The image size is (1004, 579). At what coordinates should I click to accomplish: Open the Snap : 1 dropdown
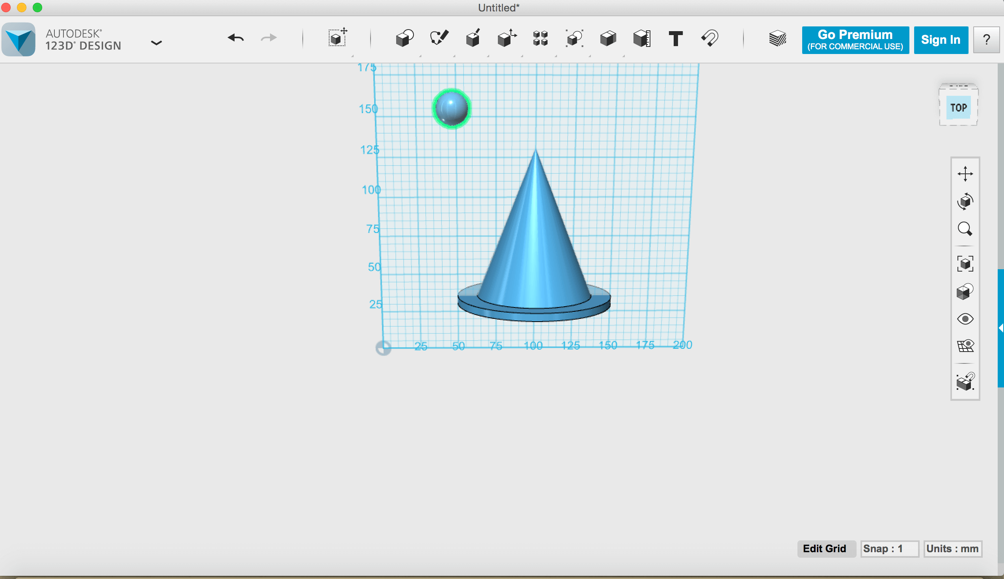coord(890,549)
